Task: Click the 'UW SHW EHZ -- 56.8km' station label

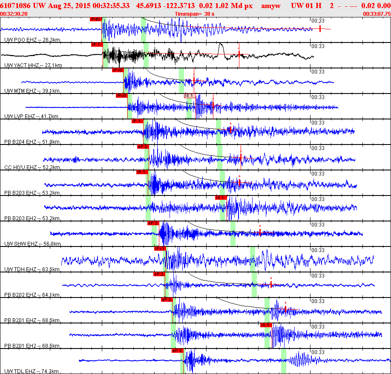Action: coord(32,244)
